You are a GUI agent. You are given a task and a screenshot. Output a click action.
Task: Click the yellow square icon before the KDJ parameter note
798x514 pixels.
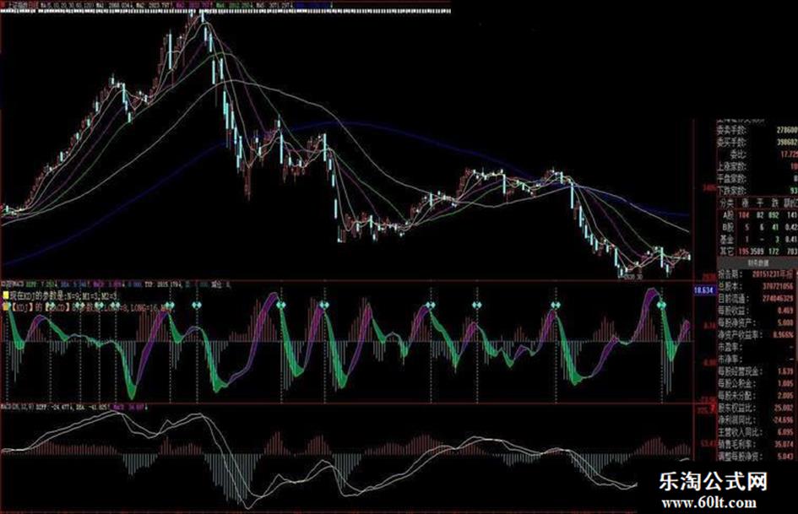click(5, 295)
